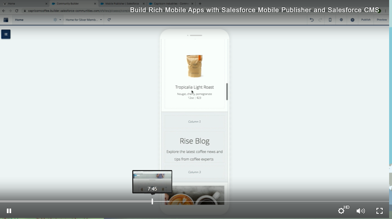Switch to the Mobile Publisher Salesforce tab

click(x=122, y=4)
